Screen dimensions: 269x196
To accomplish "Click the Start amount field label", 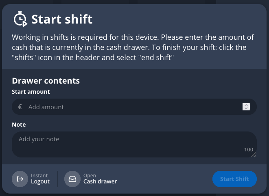I will click(31, 92).
